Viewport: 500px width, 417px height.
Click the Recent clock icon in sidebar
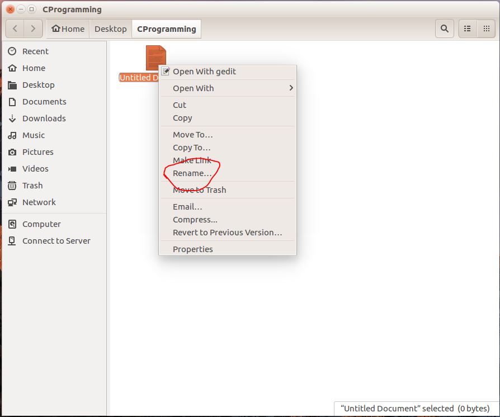[x=12, y=51]
